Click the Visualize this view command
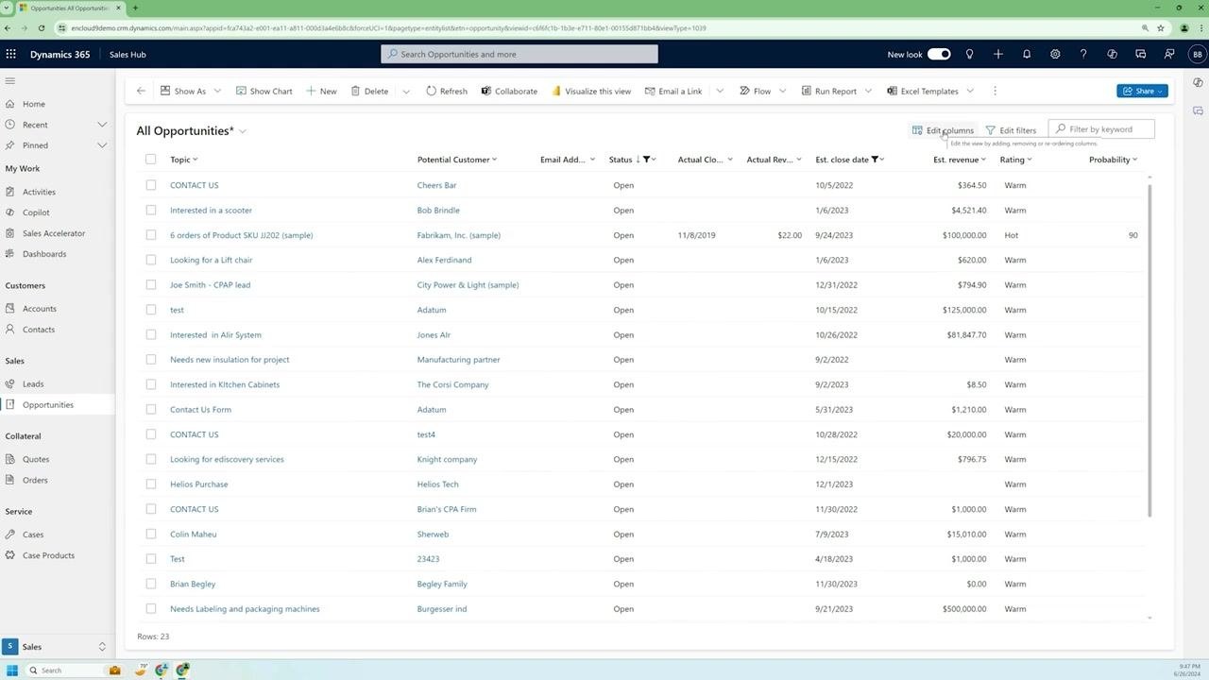The image size is (1209, 680). tap(591, 91)
